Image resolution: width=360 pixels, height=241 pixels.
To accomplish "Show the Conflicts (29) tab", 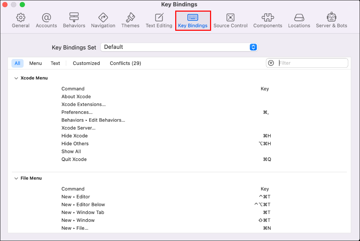I will 125,63.
